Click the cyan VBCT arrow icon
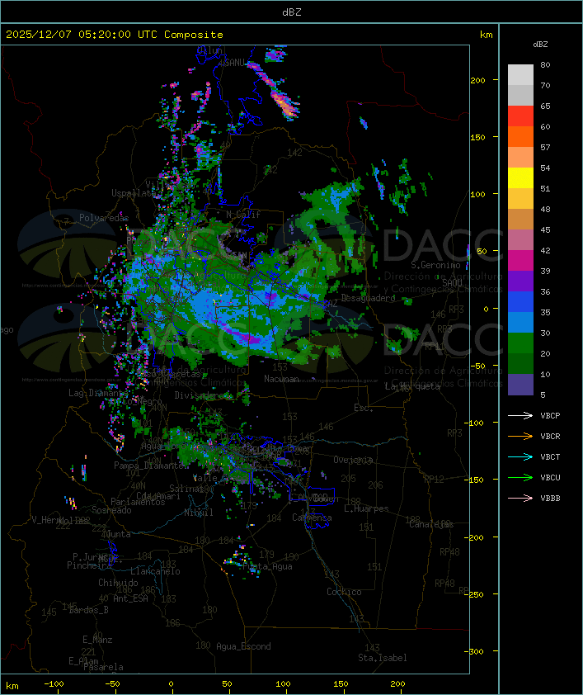 [520, 457]
